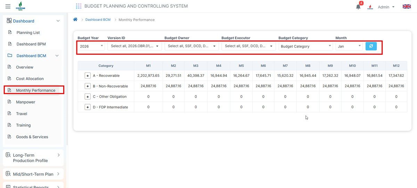Click the blue refresh button in filters
Screen dimensions: 417x188
click(x=371, y=46)
